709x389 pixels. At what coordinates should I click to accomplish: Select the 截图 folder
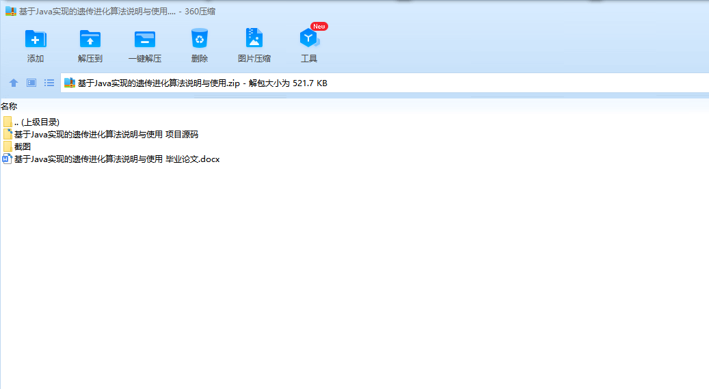(x=16, y=146)
